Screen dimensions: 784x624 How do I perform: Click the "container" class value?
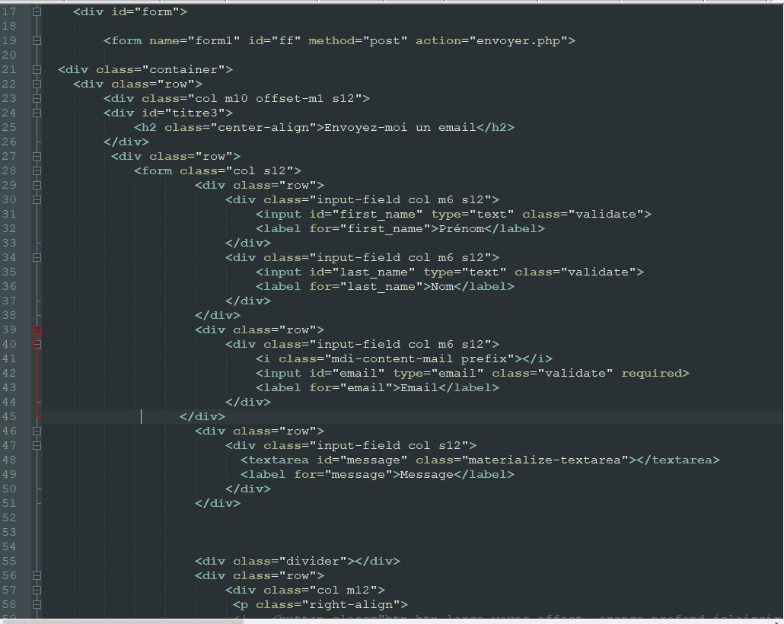[x=183, y=69]
